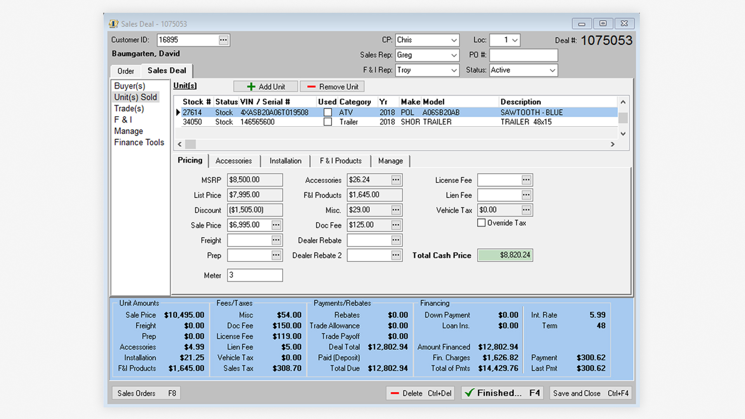Switch to the Order tab
The height and width of the screenshot is (419, 745).
pos(125,71)
